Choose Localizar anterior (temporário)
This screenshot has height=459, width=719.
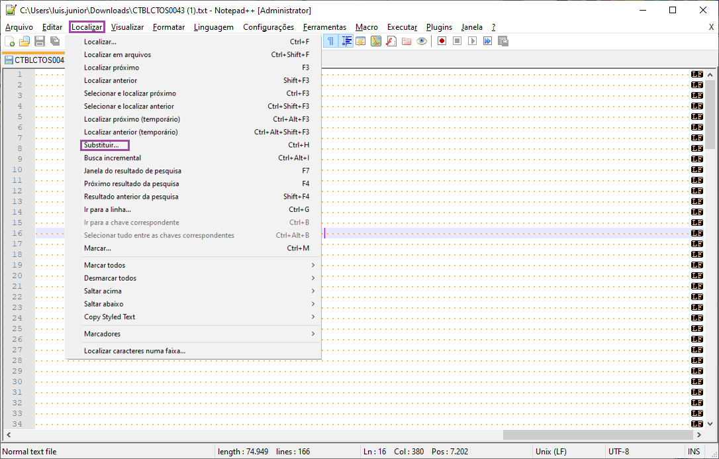pos(193,132)
